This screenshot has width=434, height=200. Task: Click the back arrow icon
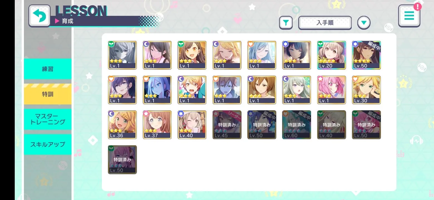pyautogui.click(x=40, y=16)
